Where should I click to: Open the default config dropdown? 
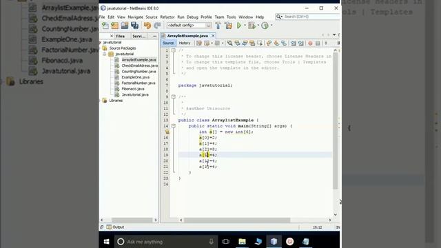(x=189, y=25)
